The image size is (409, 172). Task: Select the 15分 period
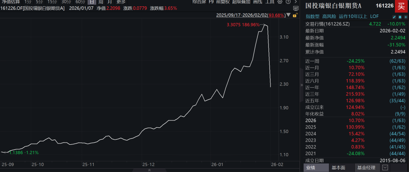[x=52, y=2]
